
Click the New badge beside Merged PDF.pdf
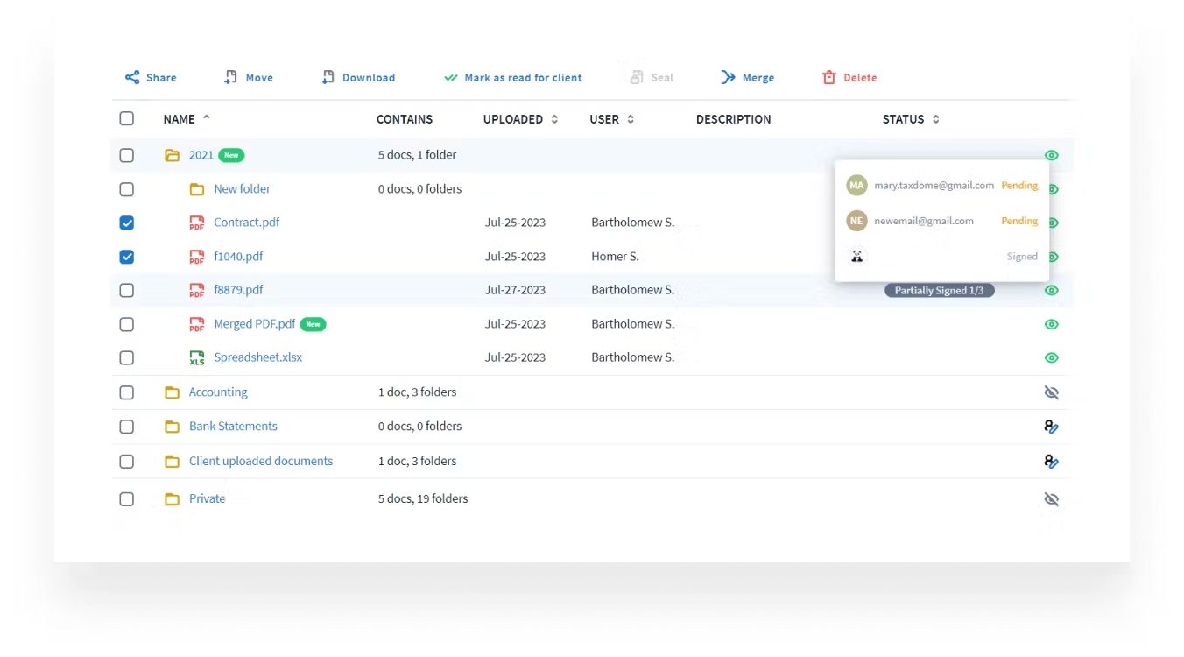tap(313, 324)
